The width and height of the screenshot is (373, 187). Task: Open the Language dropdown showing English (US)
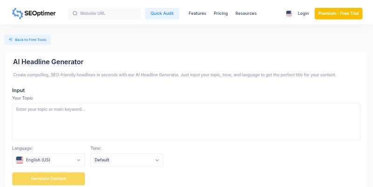[48, 160]
